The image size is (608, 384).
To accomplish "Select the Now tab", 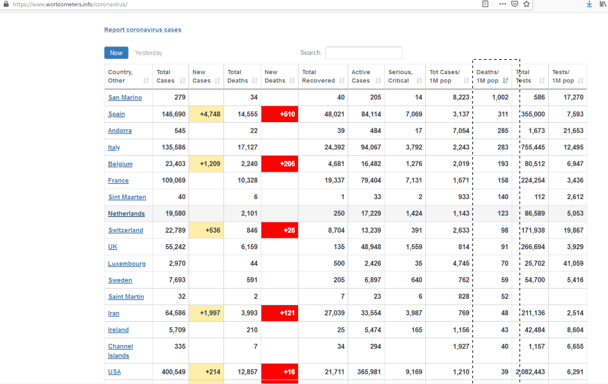I will tap(117, 53).
